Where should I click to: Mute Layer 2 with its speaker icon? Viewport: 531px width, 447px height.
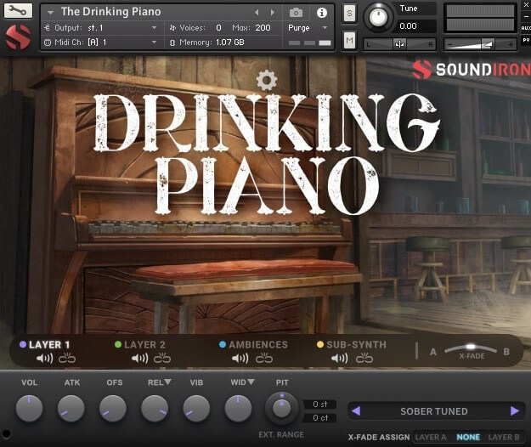pyautogui.click(x=140, y=358)
